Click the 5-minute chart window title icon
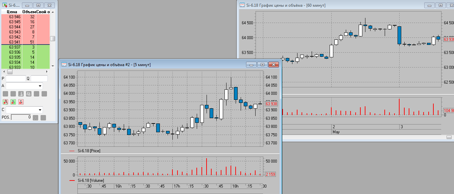 [x=64, y=64]
